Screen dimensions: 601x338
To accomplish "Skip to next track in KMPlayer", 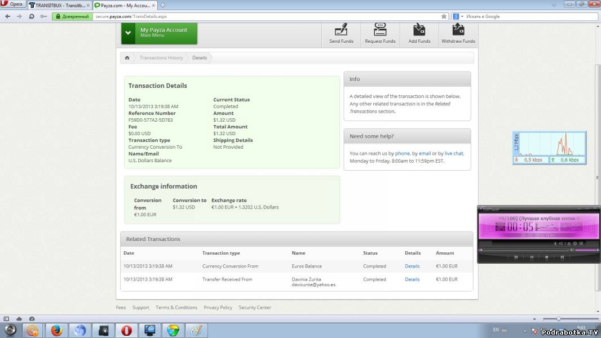I will 562,257.
